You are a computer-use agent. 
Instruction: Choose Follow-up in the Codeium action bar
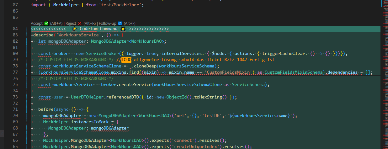click(108, 24)
